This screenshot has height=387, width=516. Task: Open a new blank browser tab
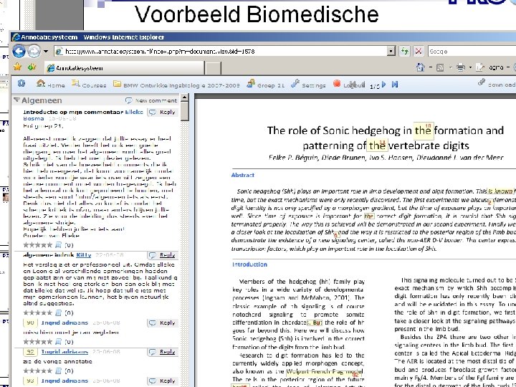[213, 68]
